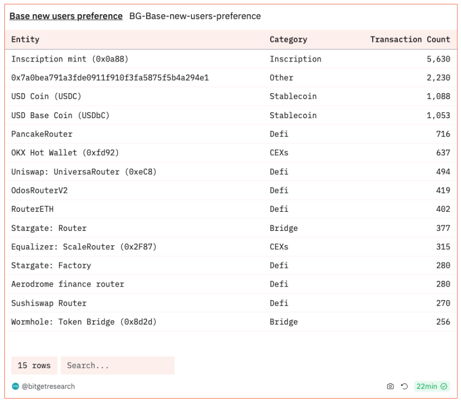Image resolution: width=461 pixels, height=403 pixels.
Task: Click the BG-Base-new-users-preference query name
Action: [195, 16]
